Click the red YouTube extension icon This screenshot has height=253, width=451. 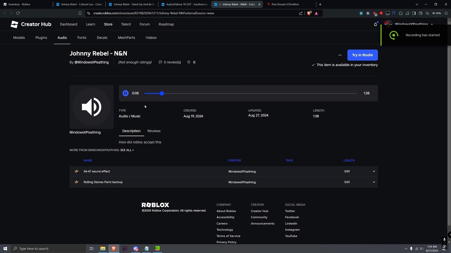381,13
